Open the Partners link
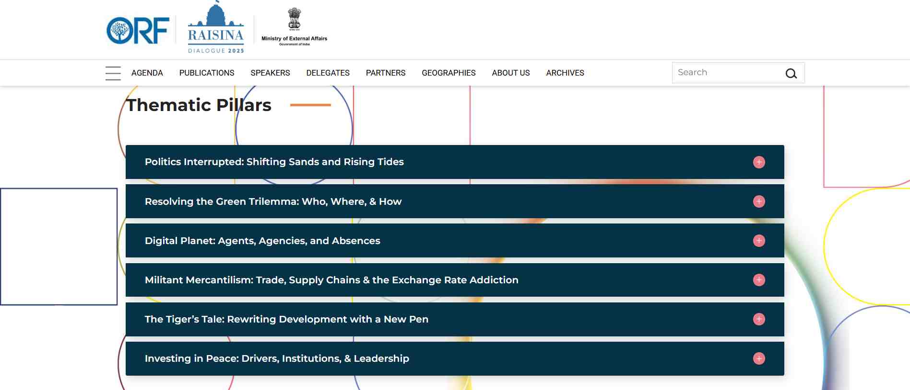 (x=385, y=73)
